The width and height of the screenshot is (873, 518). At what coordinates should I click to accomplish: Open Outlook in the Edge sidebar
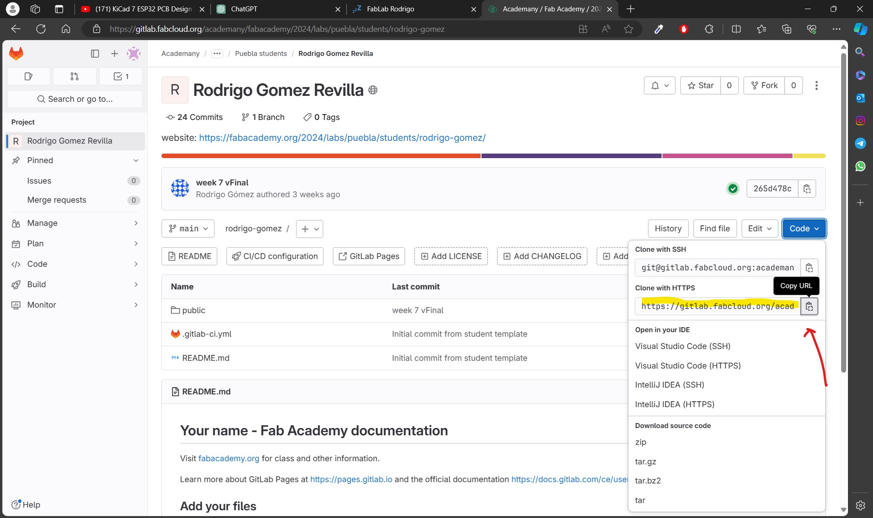point(860,98)
